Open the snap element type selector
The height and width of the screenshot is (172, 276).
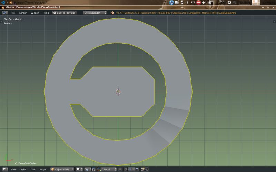coord(131,169)
